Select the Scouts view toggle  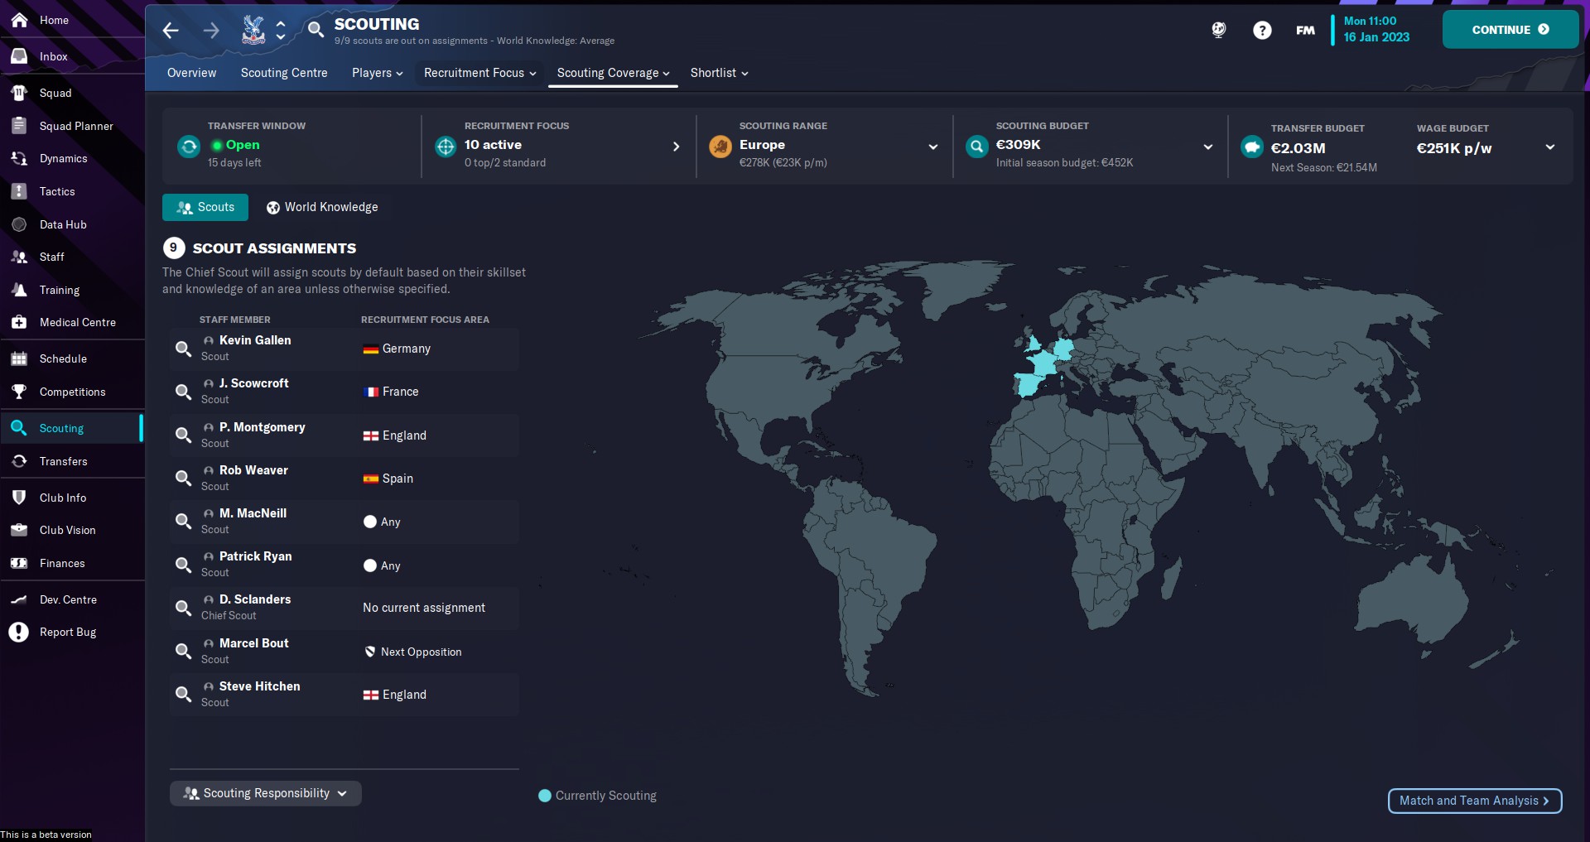point(205,207)
